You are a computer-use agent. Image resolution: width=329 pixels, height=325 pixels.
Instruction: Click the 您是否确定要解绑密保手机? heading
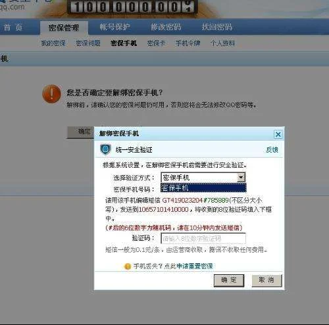tap(114, 93)
